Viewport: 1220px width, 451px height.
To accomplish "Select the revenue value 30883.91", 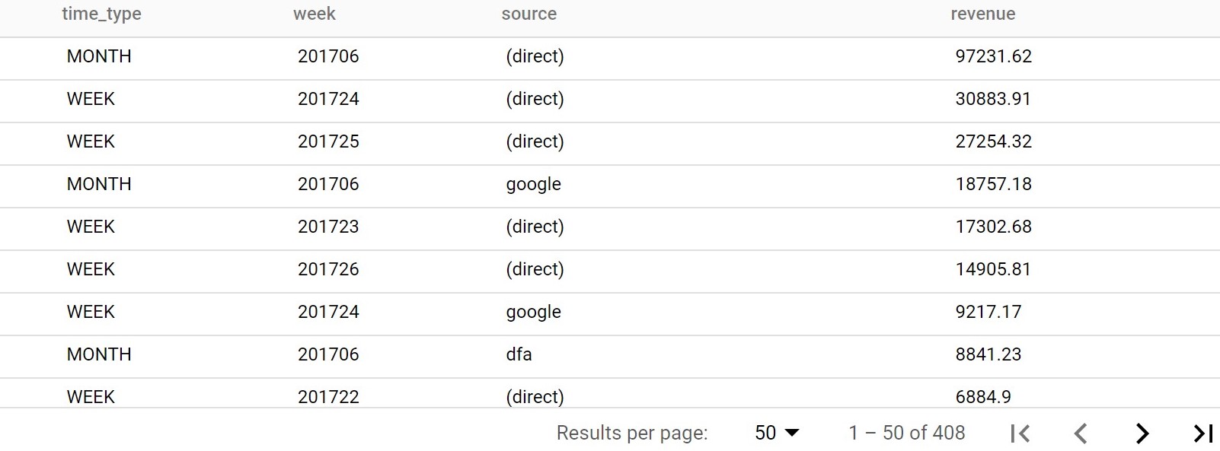I will pyautogui.click(x=993, y=99).
